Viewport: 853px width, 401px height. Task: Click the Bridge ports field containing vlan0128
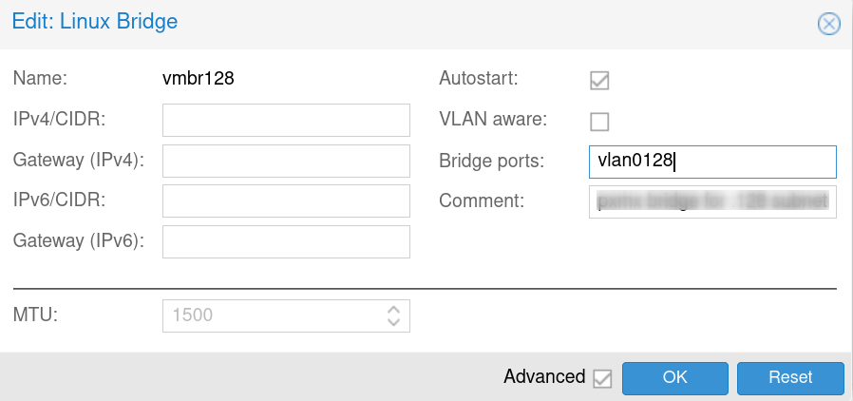click(x=712, y=162)
